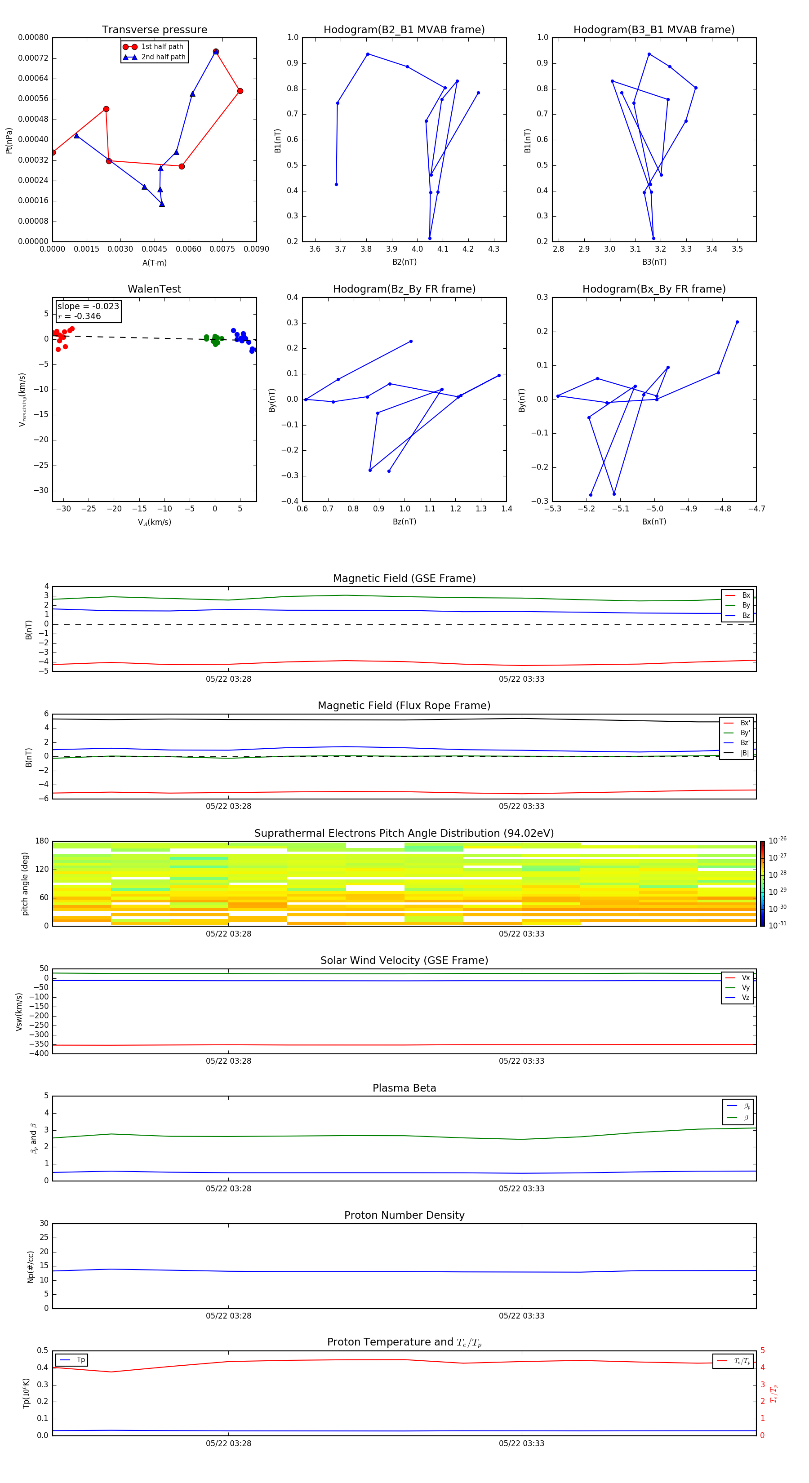Screen dimensions: 809x1483
Task: Click the 'WalenTest' plot title
Action: tap(154, 289)
